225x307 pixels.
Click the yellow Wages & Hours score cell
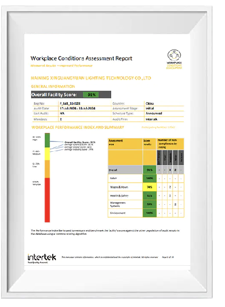(149, 187)
